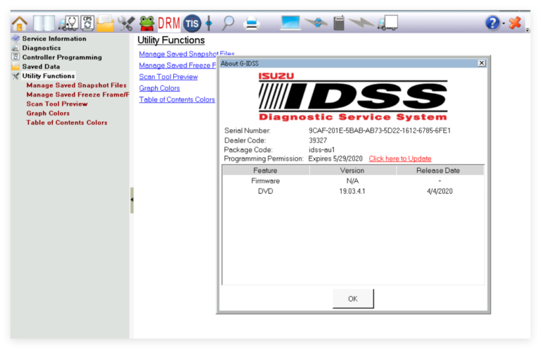
Task: Select the Firmware row label
Action: (266, 181)
